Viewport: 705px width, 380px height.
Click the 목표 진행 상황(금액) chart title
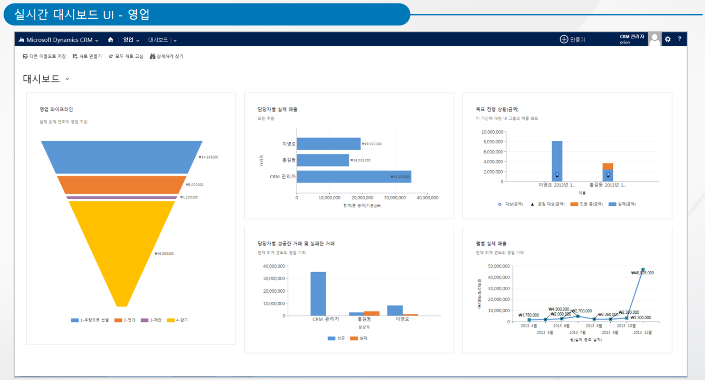click(497, 109)
